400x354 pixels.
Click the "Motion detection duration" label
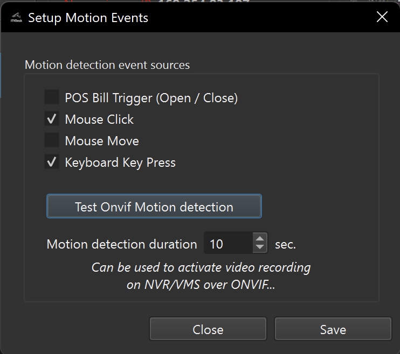(122, 244)
